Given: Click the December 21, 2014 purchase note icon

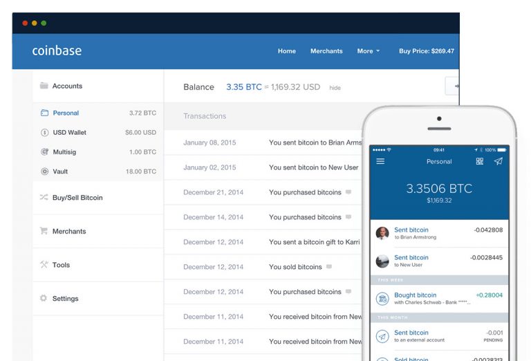Looking at the screenshot, I should pos(348,192).
